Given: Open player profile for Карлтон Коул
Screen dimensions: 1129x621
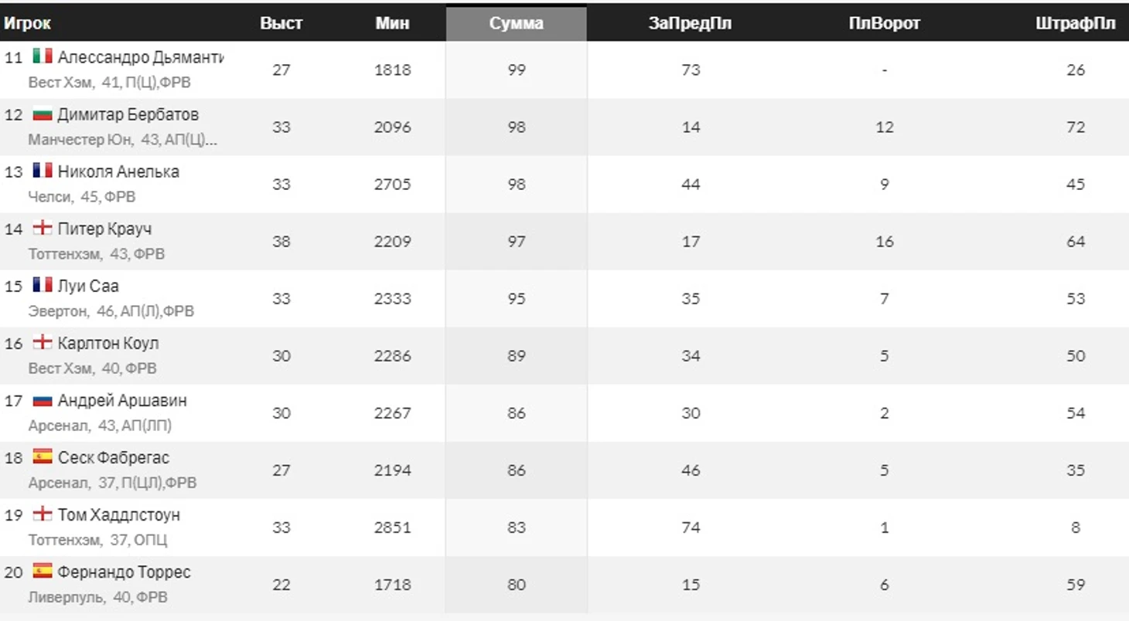Looking at the screenshot, I should pyautogui.click(x=108, y=343).
